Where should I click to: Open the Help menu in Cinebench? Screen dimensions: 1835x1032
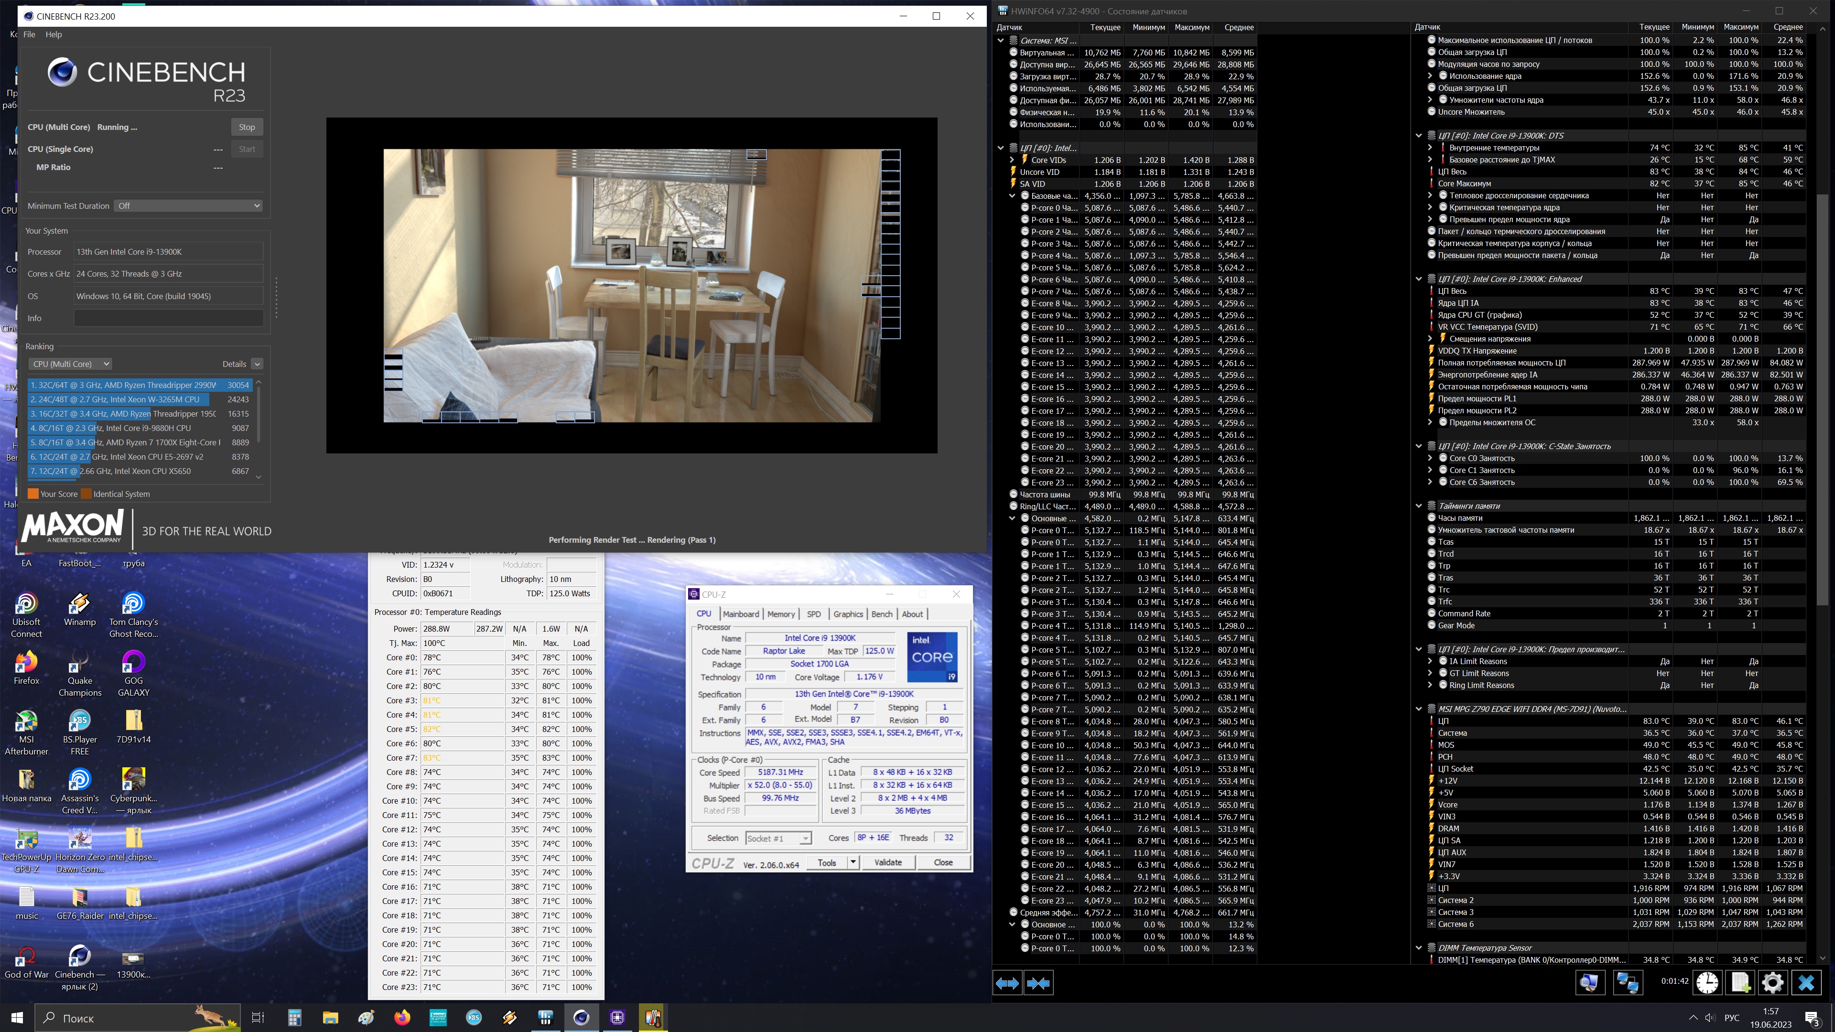[54, 34]
